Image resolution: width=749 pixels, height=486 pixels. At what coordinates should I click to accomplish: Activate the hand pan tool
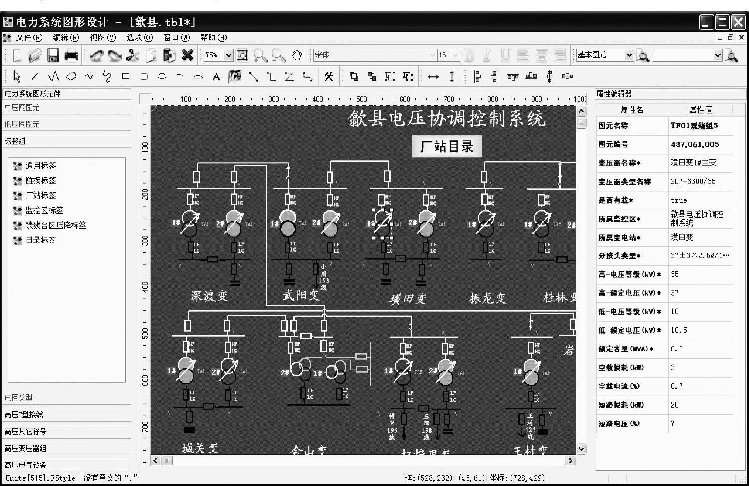[297, 55]
